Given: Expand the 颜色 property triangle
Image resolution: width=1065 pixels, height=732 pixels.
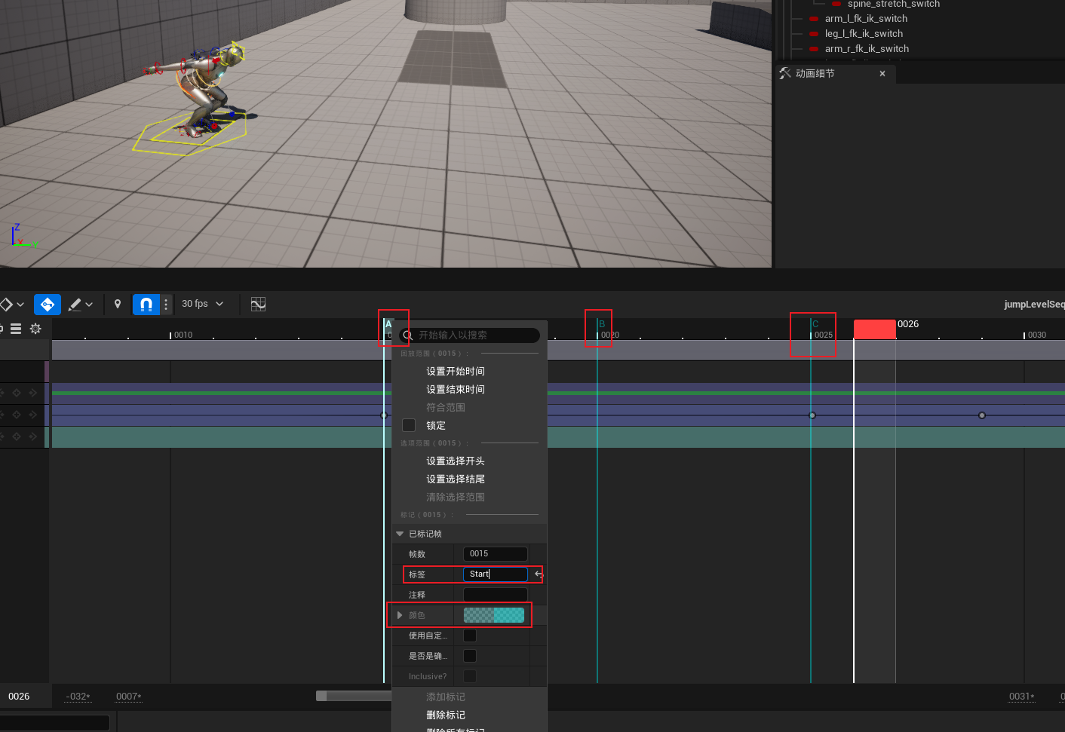Looking at the screenshot, I should click(400, 615).
